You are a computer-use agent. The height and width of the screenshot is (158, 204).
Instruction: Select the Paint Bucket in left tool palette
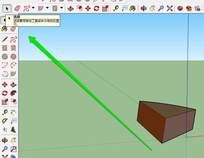pos(4,29)
